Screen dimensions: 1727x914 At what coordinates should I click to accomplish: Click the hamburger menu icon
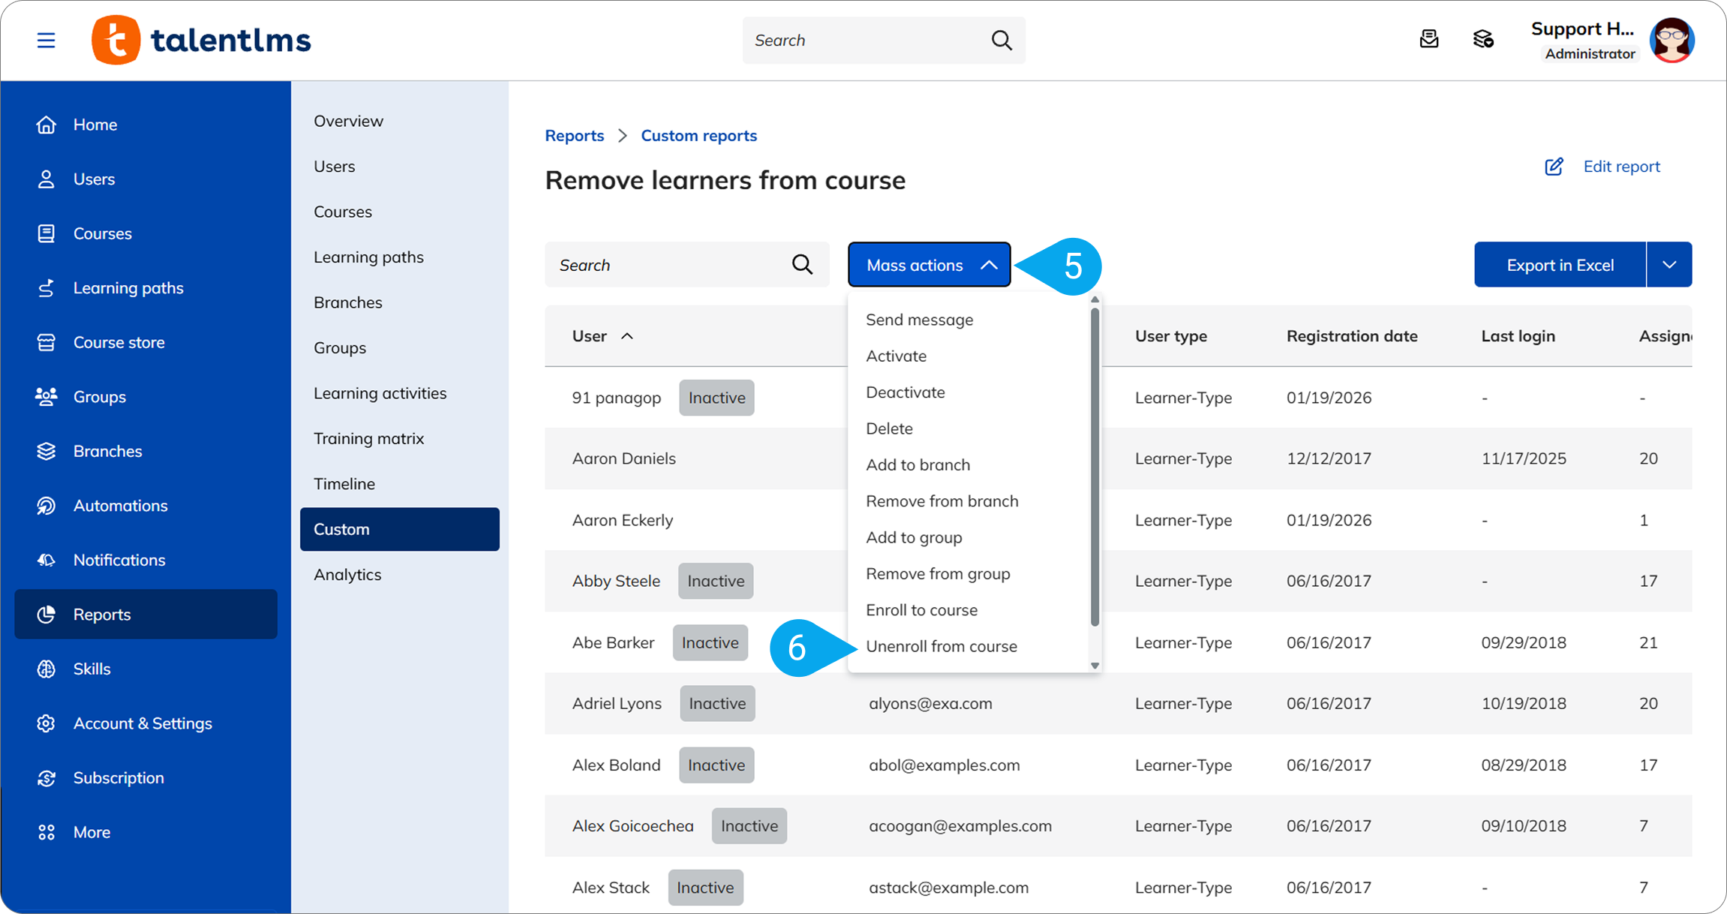(x=46, y=40)
